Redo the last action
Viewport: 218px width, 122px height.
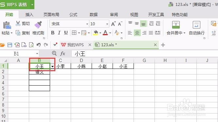click(46, 45)
